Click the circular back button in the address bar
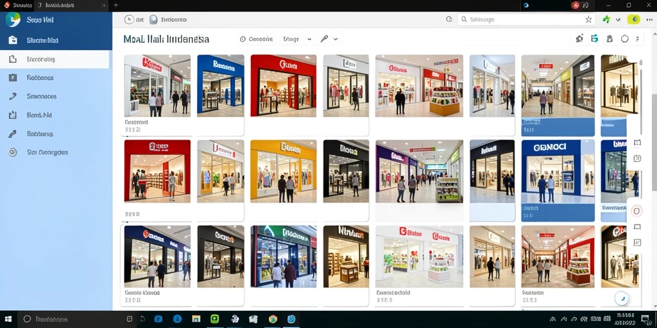Image resolution: width=657 pixels, height=328 pixels. (x=129, y=19)
